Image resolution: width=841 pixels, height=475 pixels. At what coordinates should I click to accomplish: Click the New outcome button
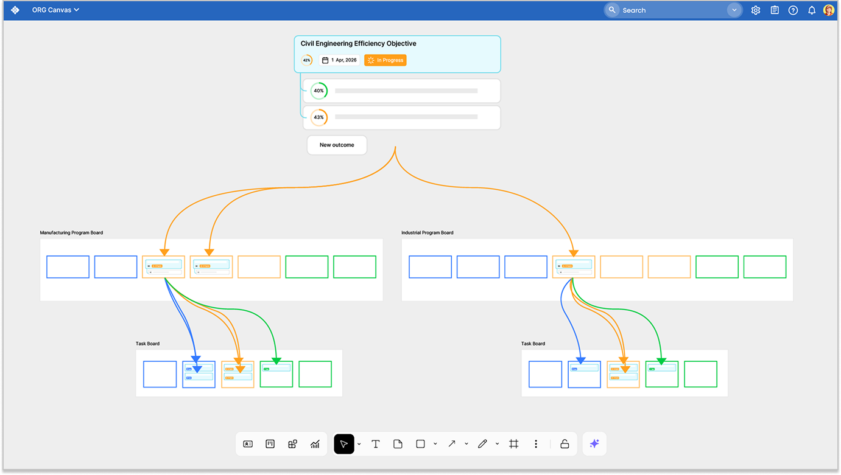pos(337,145)
